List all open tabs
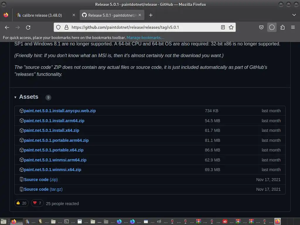Viewport: 300px width, 225px height. coord(294,15)
